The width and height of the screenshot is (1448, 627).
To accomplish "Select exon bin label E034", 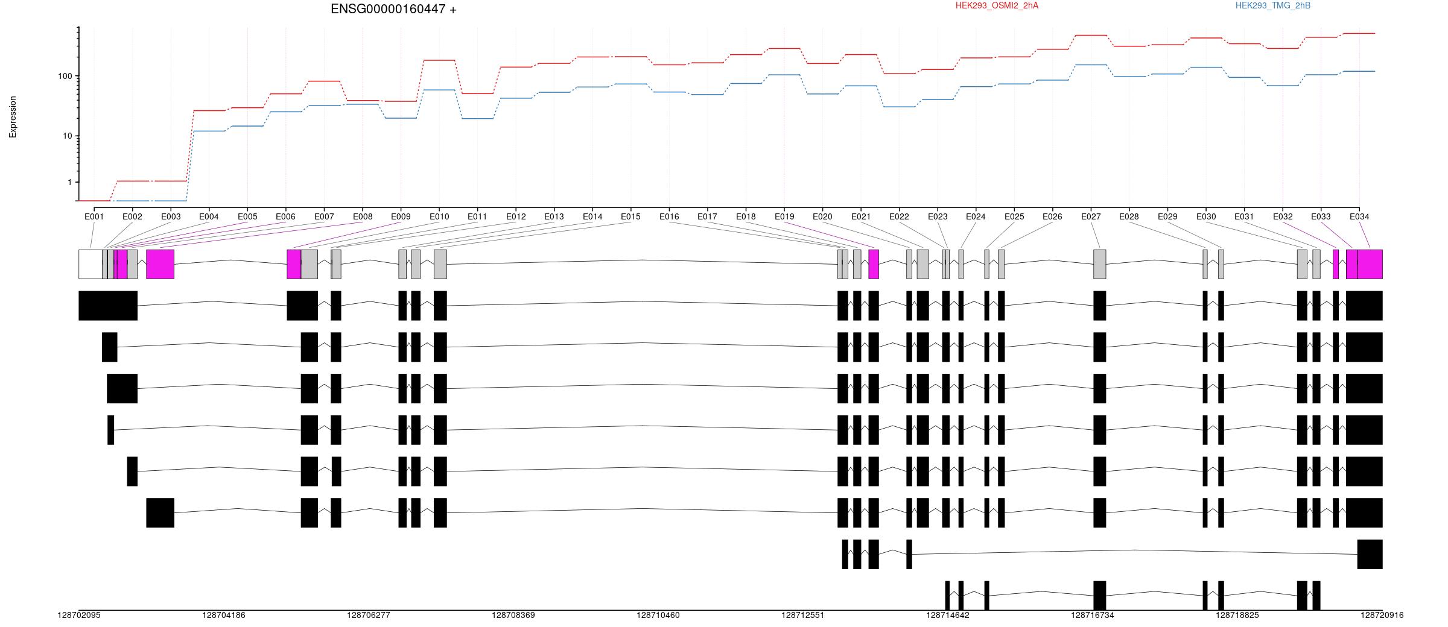I will (1359, 216).
